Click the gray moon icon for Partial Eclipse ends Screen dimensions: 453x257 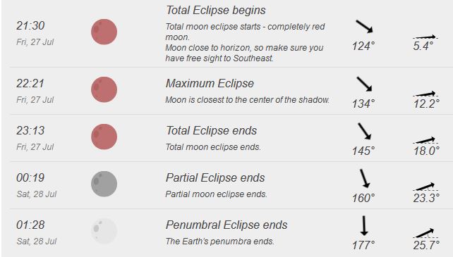tap(104, 184)
